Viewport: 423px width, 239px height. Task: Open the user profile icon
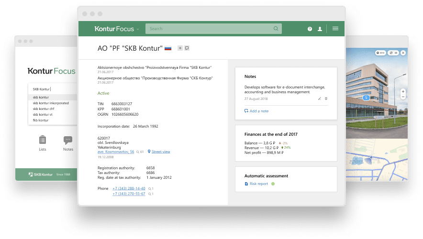point(320,29)
